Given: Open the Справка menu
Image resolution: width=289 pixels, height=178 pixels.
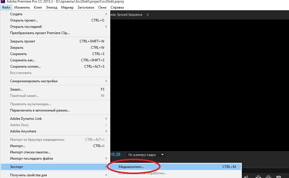Looking at the screenshot, I should [x=117, y=7].
